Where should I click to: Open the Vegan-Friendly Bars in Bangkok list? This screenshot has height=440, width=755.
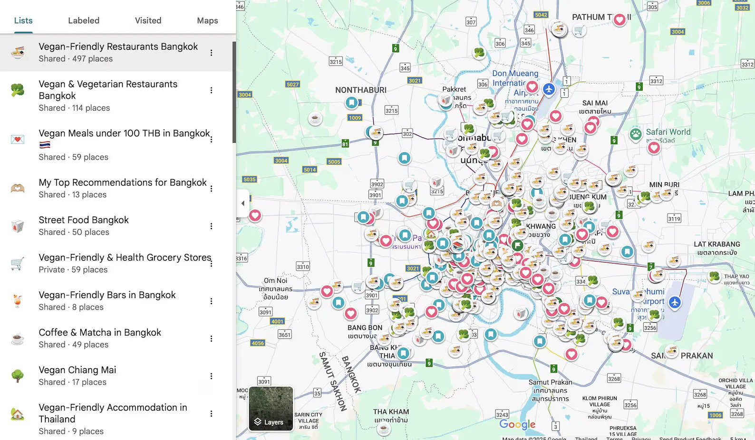coord(116,301)
